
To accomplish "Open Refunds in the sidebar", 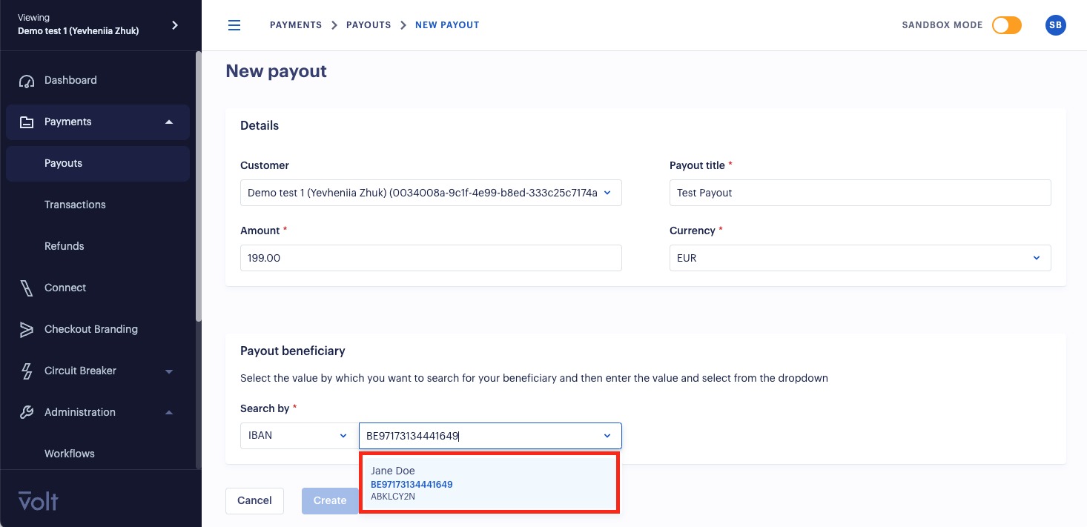I will (x=65, y=246).
